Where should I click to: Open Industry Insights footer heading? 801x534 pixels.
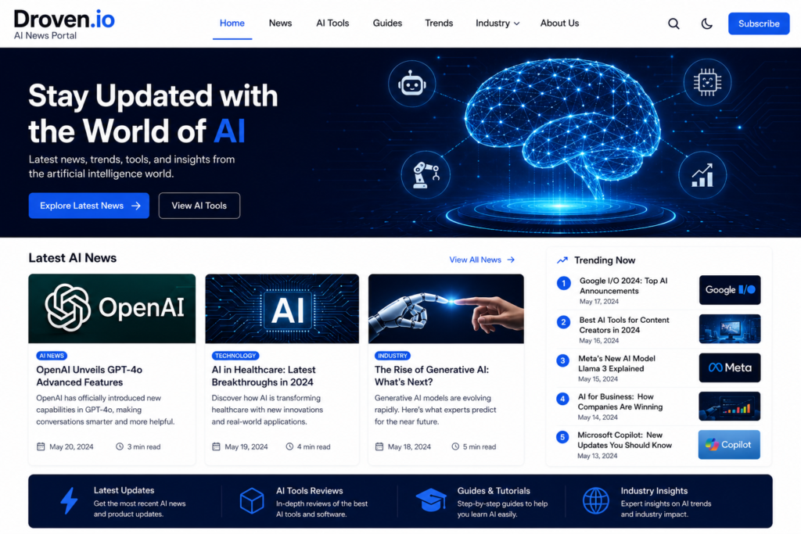pyautogui.click(x=654, y=490)
